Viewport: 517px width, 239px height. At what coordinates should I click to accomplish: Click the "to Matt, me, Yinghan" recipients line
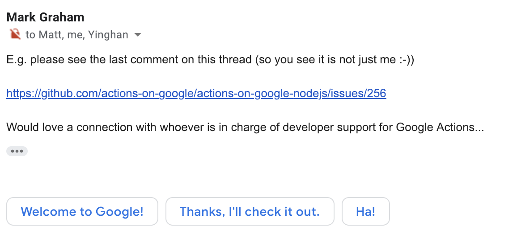[x=77, y=34]
